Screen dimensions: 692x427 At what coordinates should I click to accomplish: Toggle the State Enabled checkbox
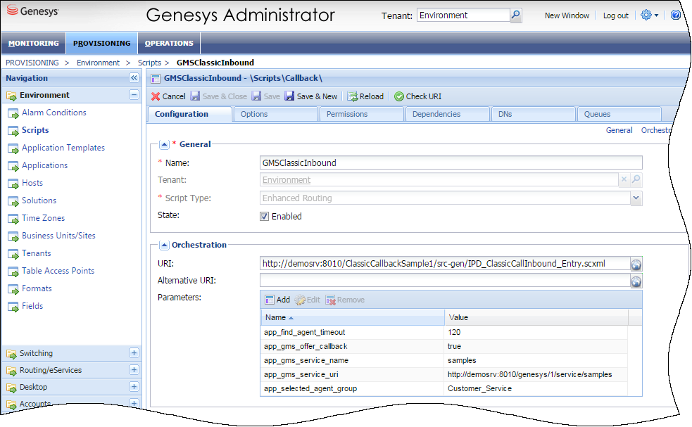click(265, 217)
